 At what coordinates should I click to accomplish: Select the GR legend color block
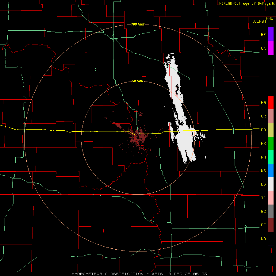271,116
